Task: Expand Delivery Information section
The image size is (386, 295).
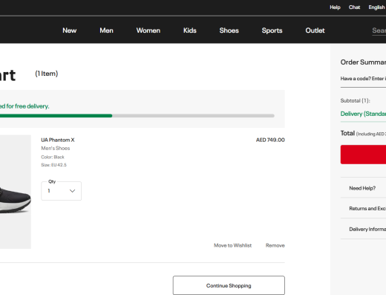Action: 363,229
